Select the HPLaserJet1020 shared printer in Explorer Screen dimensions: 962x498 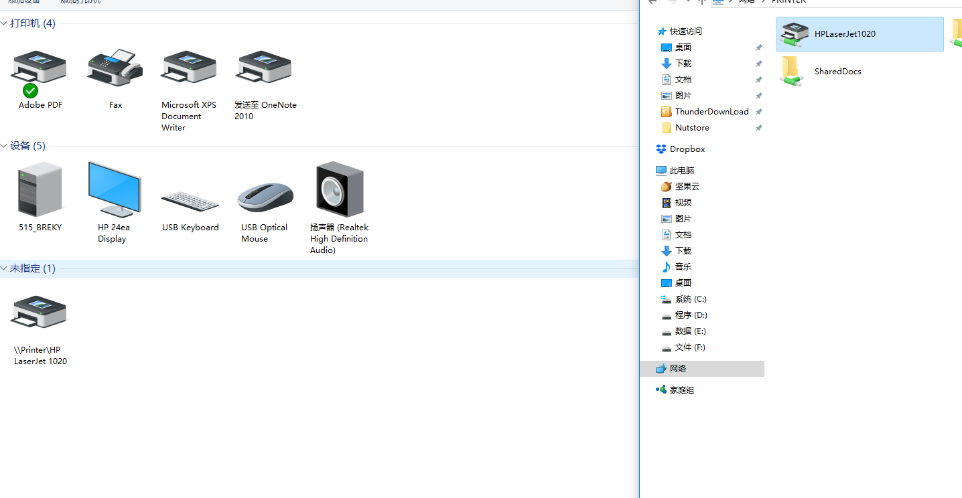point(860,34)
